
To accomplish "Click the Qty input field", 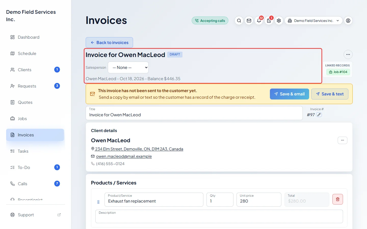I will point(220,199).
